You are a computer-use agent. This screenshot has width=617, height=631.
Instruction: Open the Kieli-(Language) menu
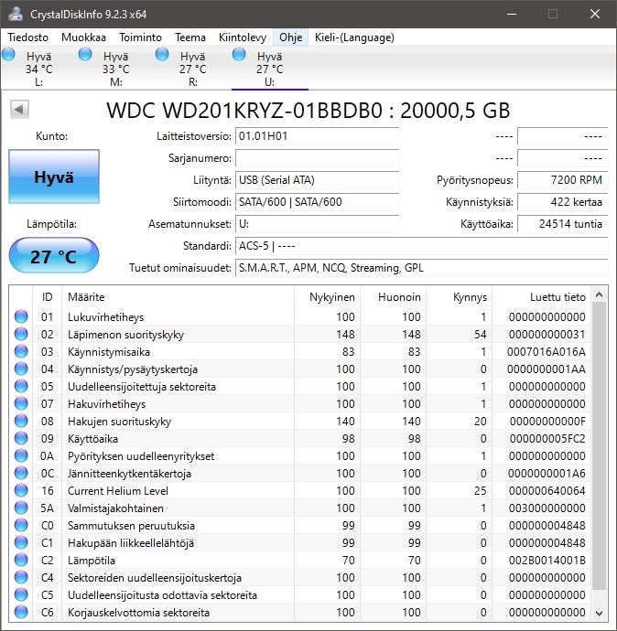(354, 37)
